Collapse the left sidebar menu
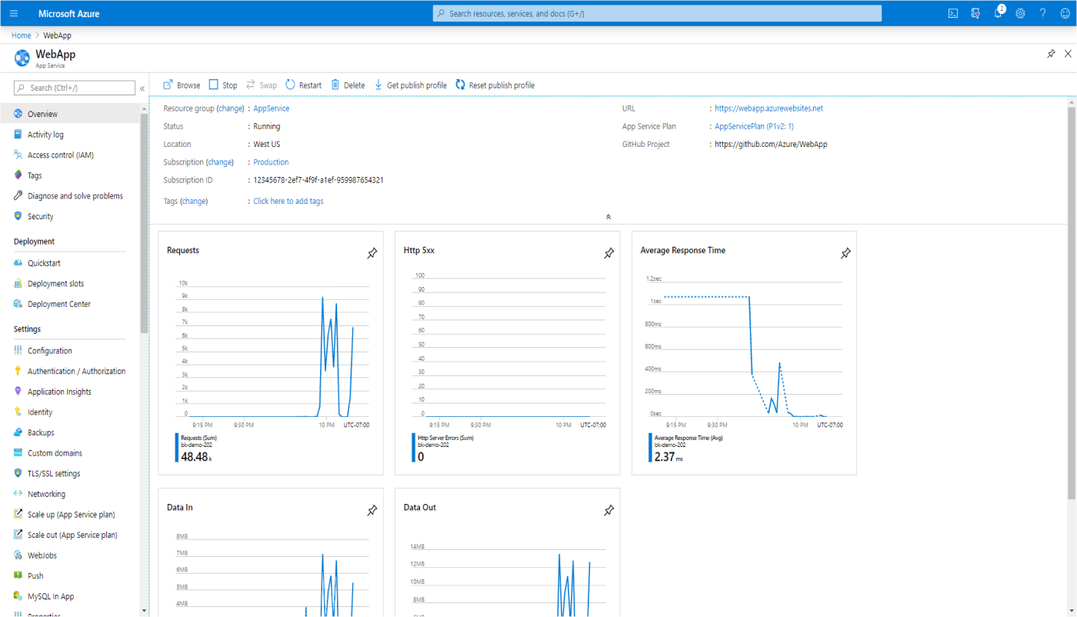Screen dimensions: 1077x617 coord(142,88)
